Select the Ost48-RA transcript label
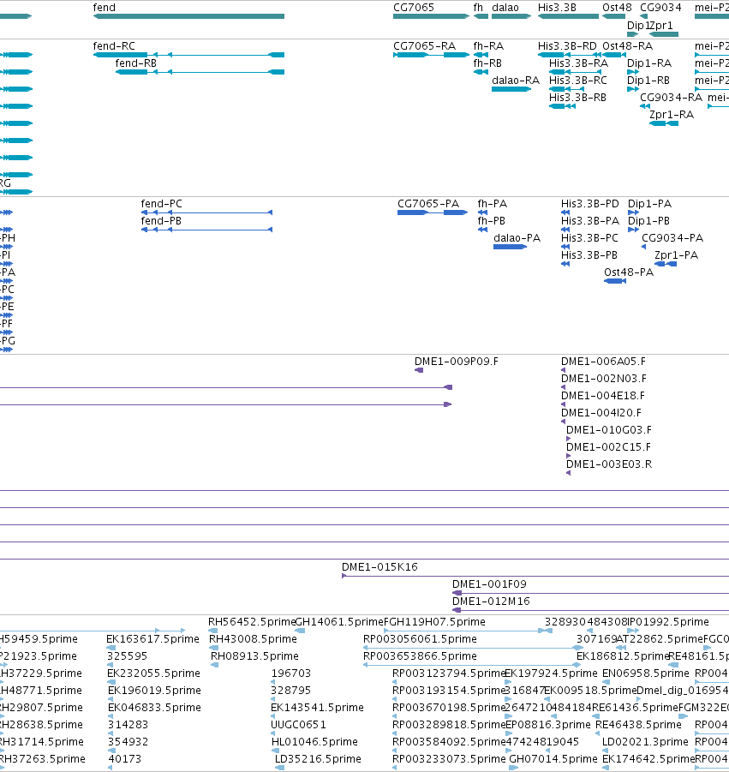Screen dimensions: 729x772 628,45
